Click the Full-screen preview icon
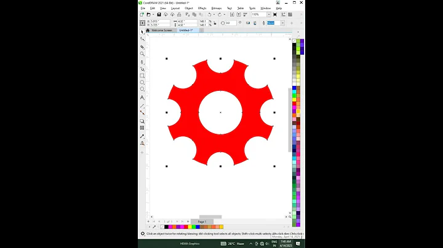443x248 pixels. [x=275, y=14]
